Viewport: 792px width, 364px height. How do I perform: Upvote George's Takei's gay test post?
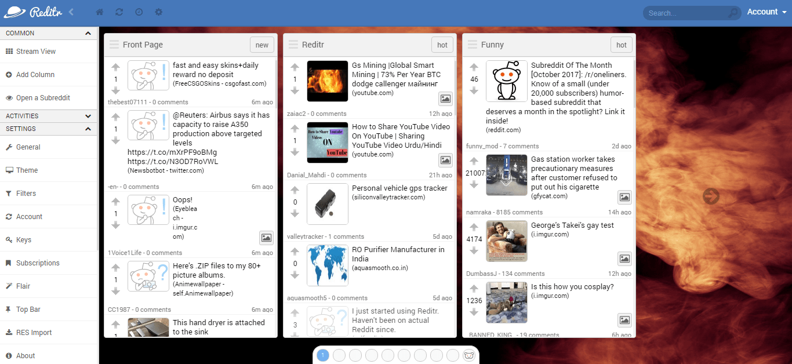pyautogui.click(x=474, y=226)
